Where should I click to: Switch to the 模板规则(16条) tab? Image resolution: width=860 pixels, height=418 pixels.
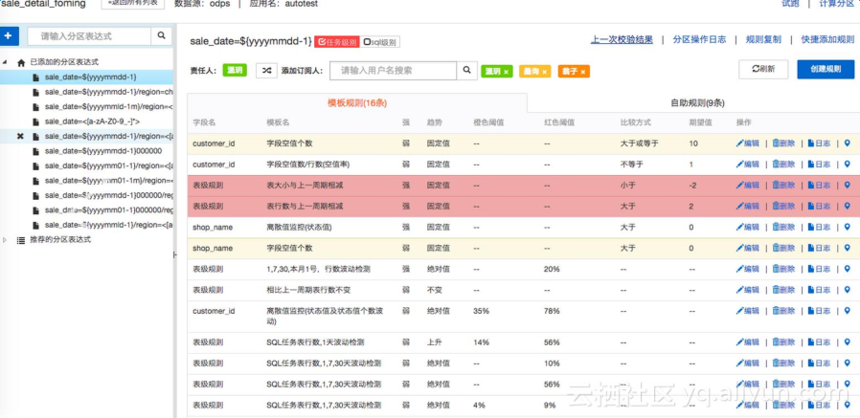pos(357,103)
